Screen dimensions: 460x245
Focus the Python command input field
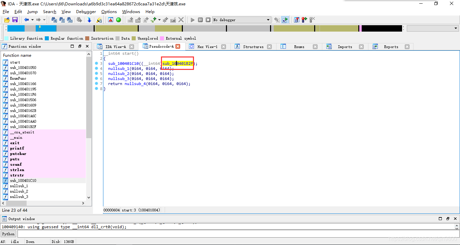click(238, 234)
